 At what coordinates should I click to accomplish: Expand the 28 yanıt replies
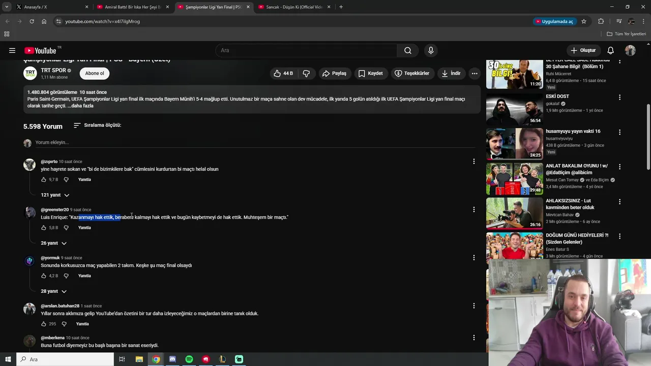point(54,291)
